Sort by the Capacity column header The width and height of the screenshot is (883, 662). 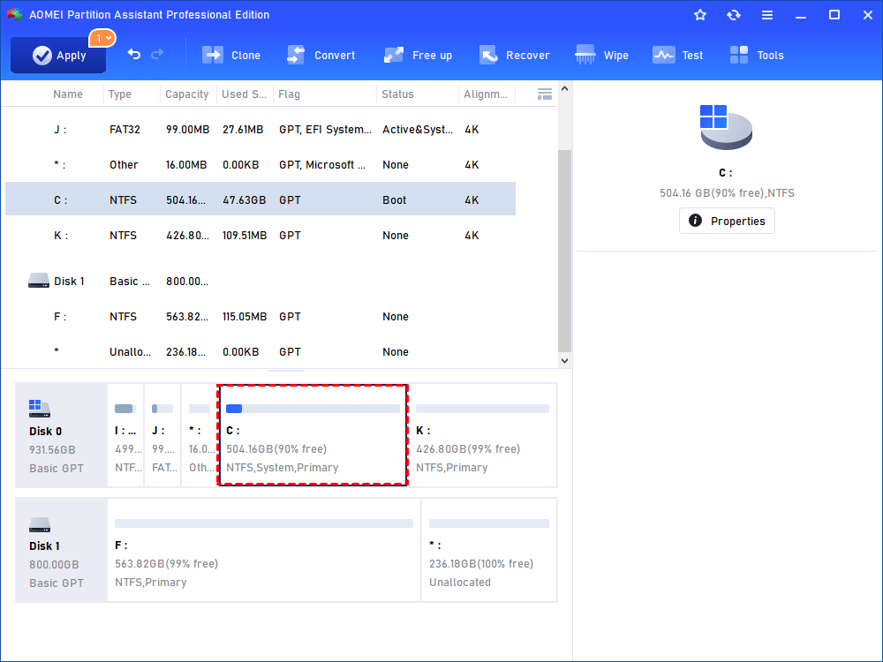coord(187,94)
